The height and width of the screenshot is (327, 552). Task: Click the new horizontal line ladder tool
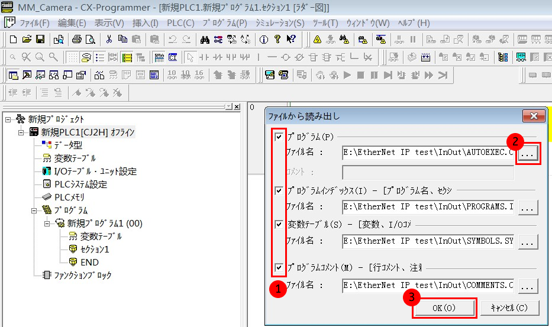point(272,57)
